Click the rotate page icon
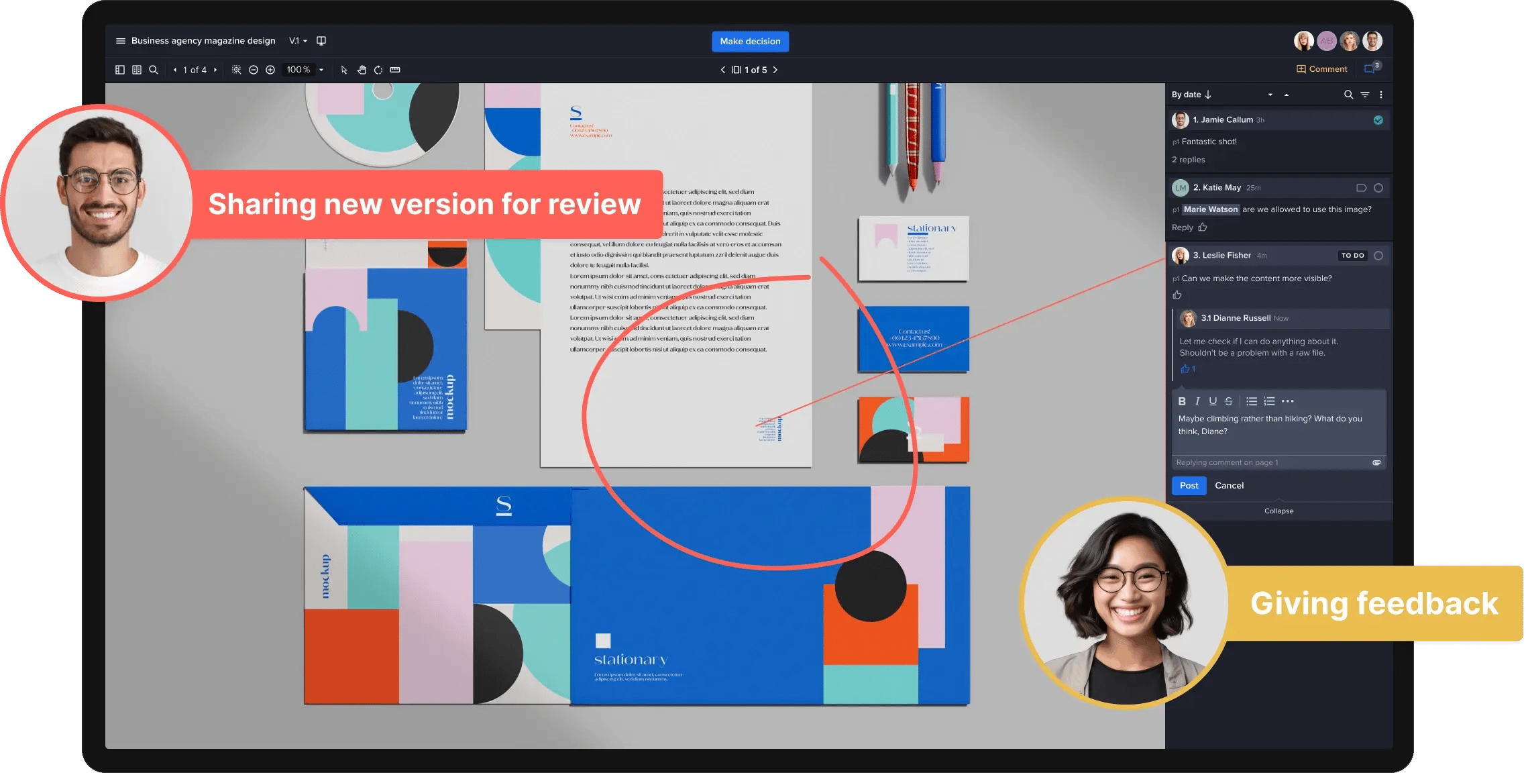The image size is (1526, 773). click(x=379, y=70)
